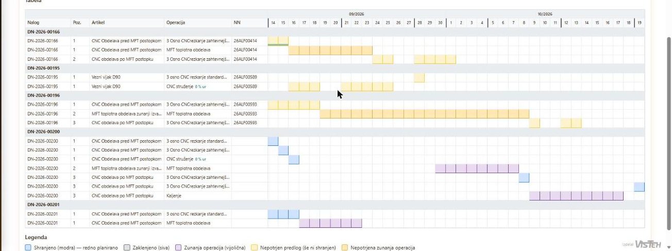Click the yellow Nepotrjen predlog legend swatch
Screen dimensions: 672x251
point(254,247)
